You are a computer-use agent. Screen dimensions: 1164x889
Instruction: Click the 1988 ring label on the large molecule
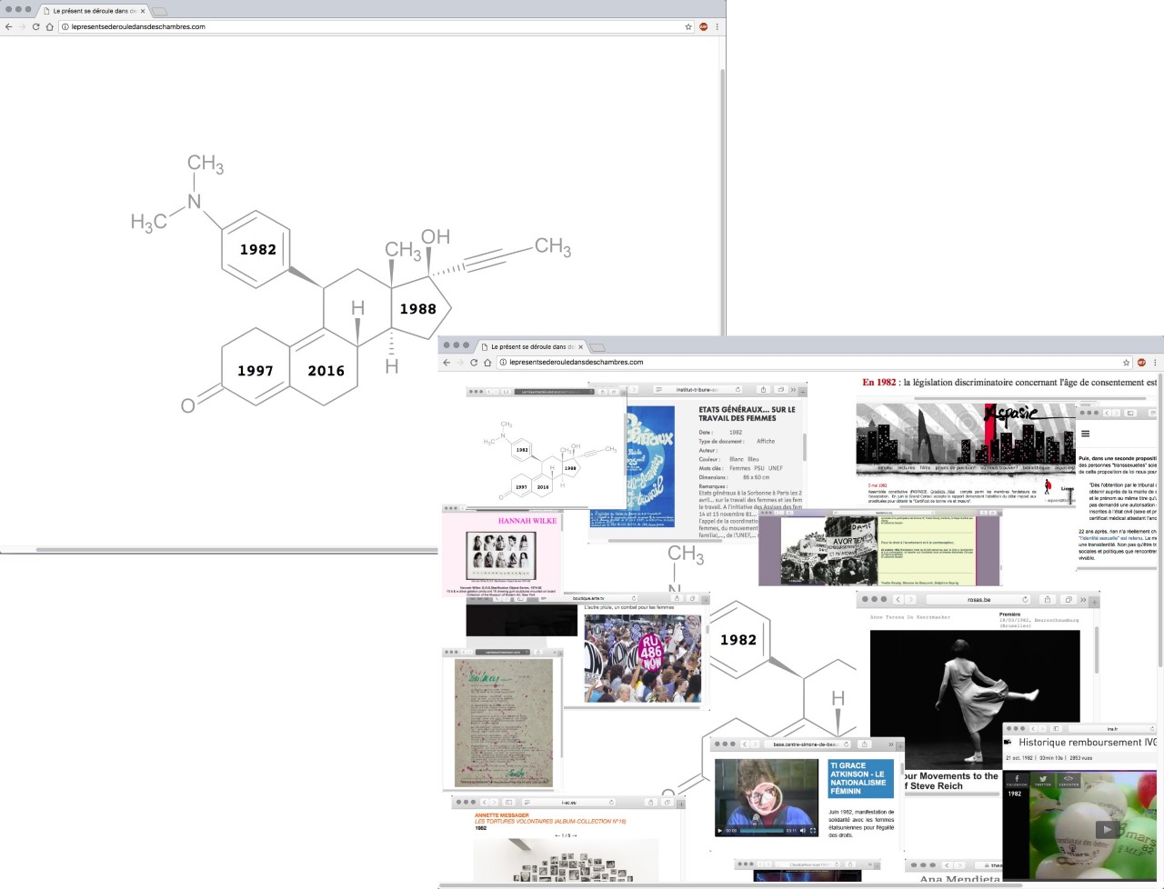(x=417, y=309)
